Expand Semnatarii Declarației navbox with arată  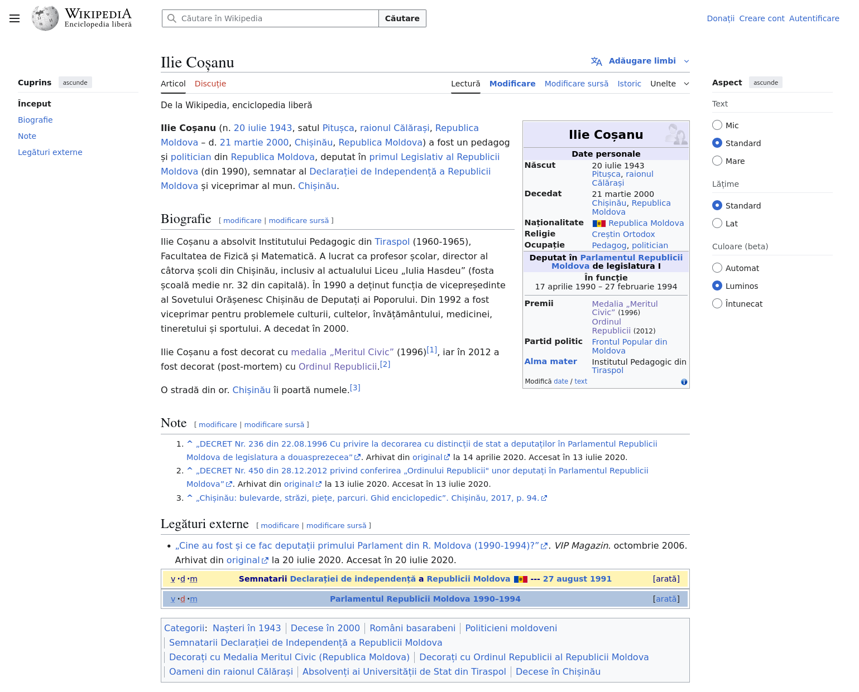666,579
